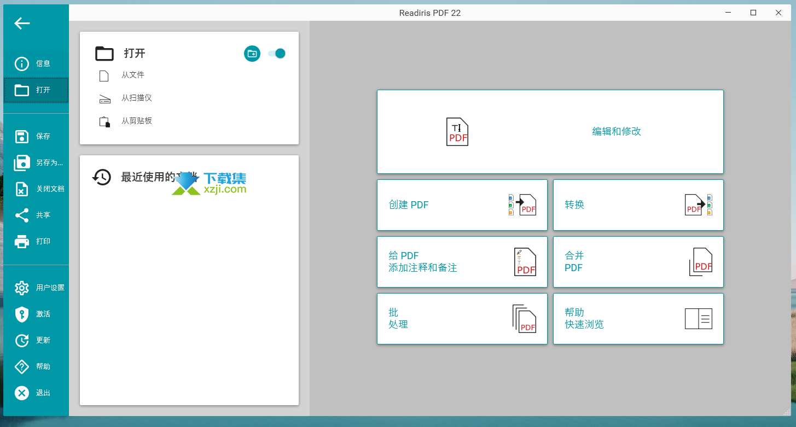Image resolution: width=796 pixels, height=427 pixels.
Task: Open the 信息 info section
Action: tap(36, 63)
